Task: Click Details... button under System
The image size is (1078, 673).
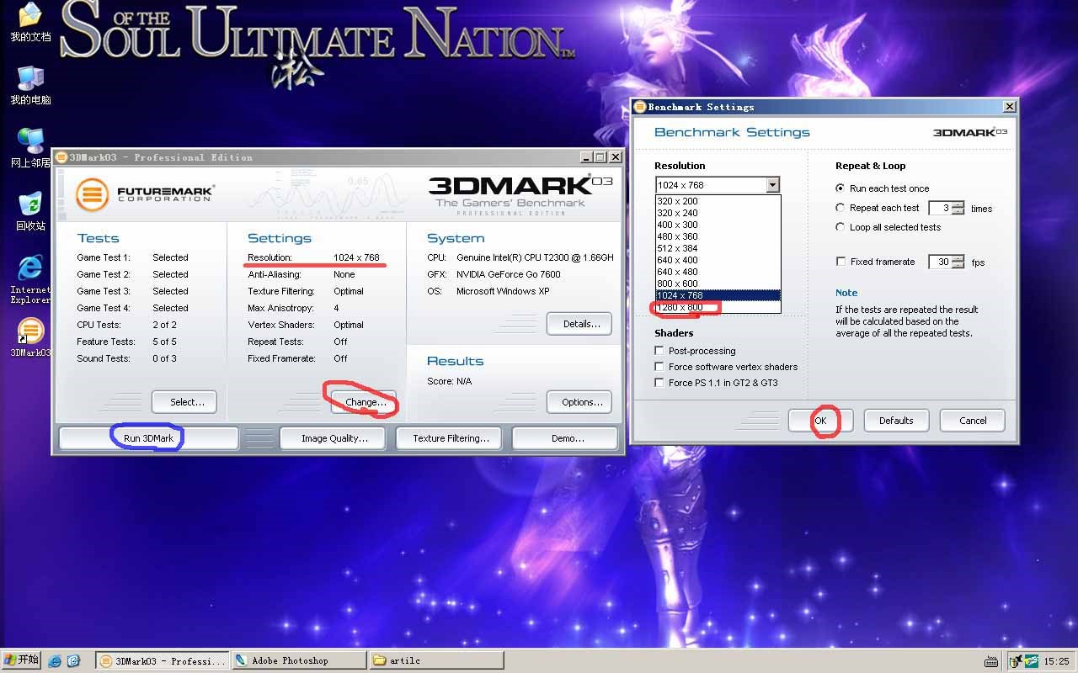Action: point(579,324)
